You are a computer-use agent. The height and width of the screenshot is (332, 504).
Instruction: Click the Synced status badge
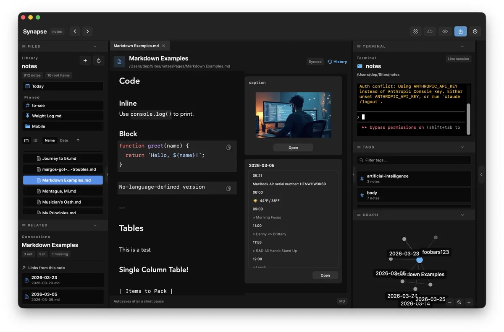tap(315, 62)
